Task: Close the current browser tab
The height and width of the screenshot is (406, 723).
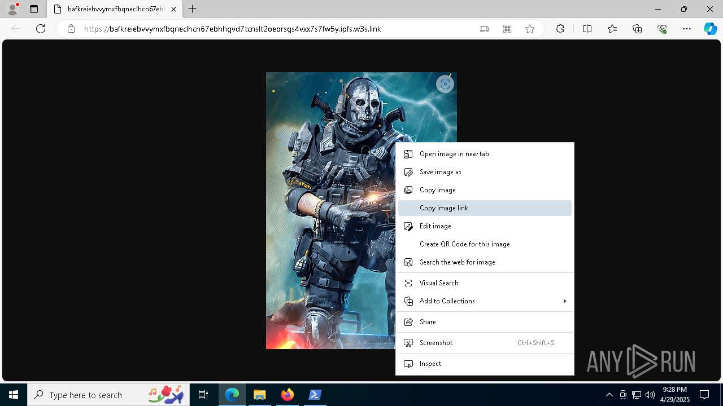Action: click(x=173, y=9)
